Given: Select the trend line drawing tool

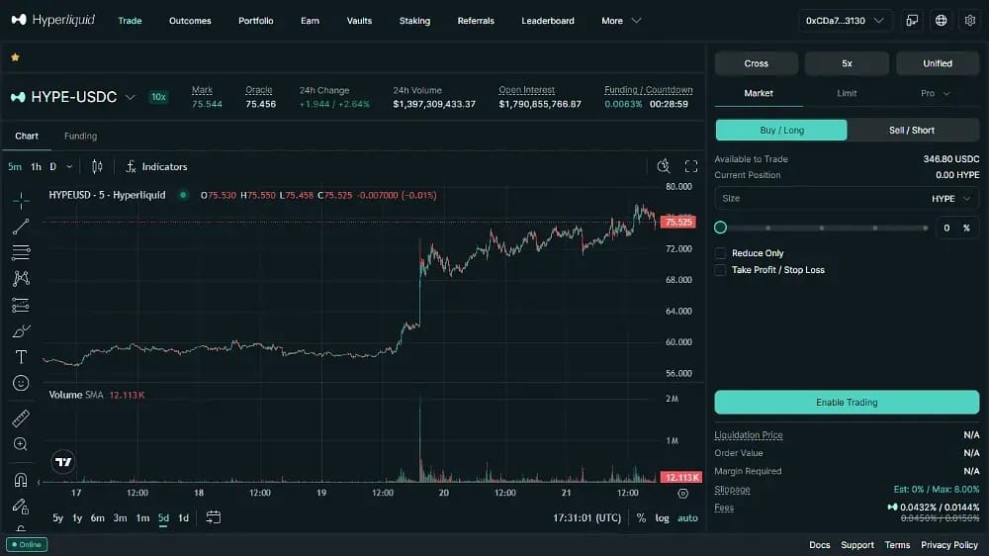Looking at the screenshot, I should point(21,227).
